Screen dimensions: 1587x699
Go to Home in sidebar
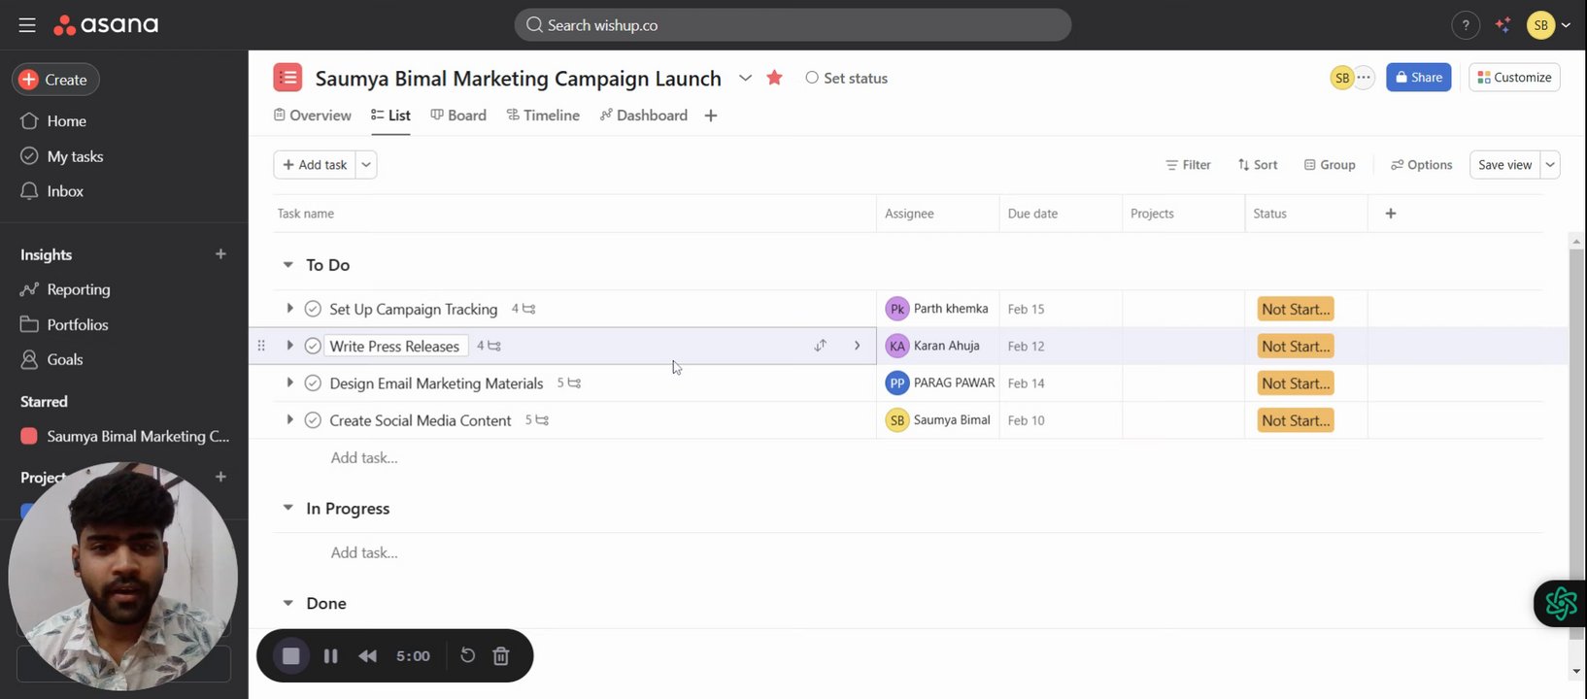[53, 121]
